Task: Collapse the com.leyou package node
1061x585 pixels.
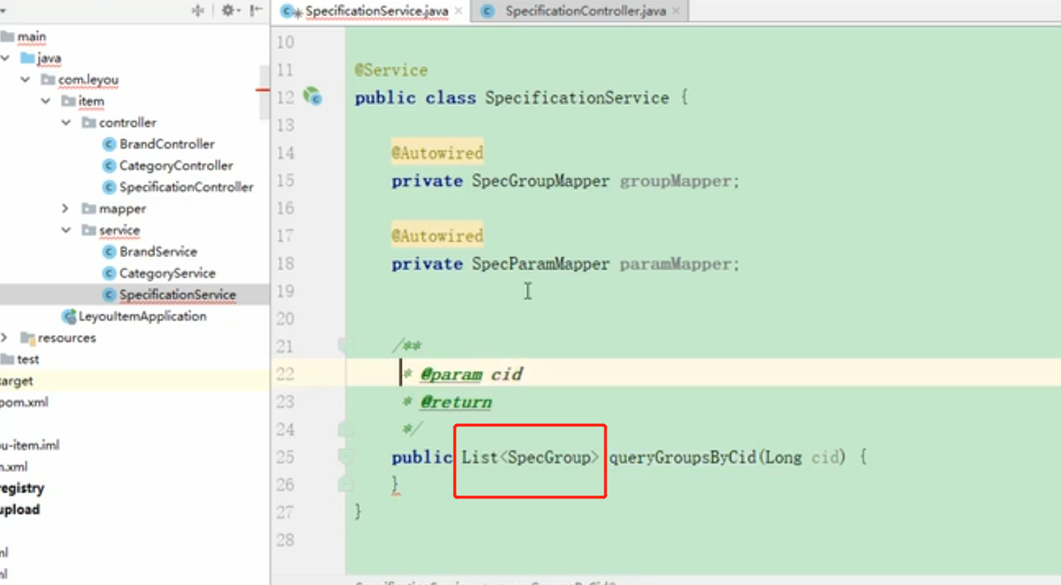Action: click(x=25, y=79)
